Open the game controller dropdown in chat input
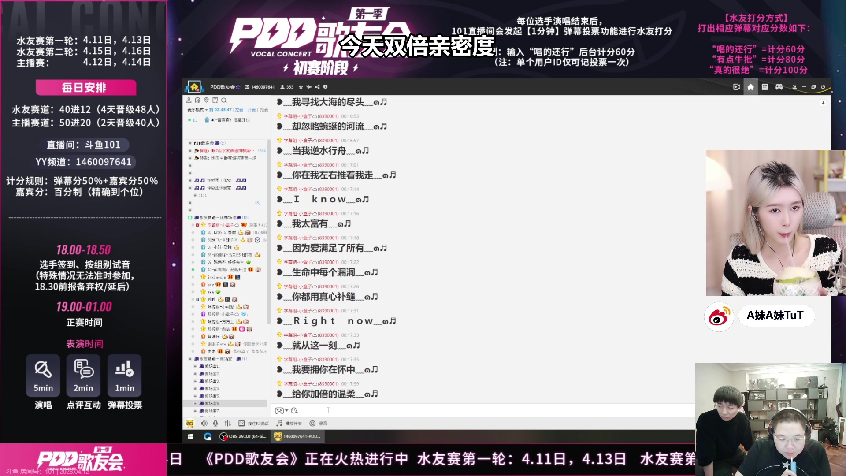The image size is (846, 476). coord(282,411)
